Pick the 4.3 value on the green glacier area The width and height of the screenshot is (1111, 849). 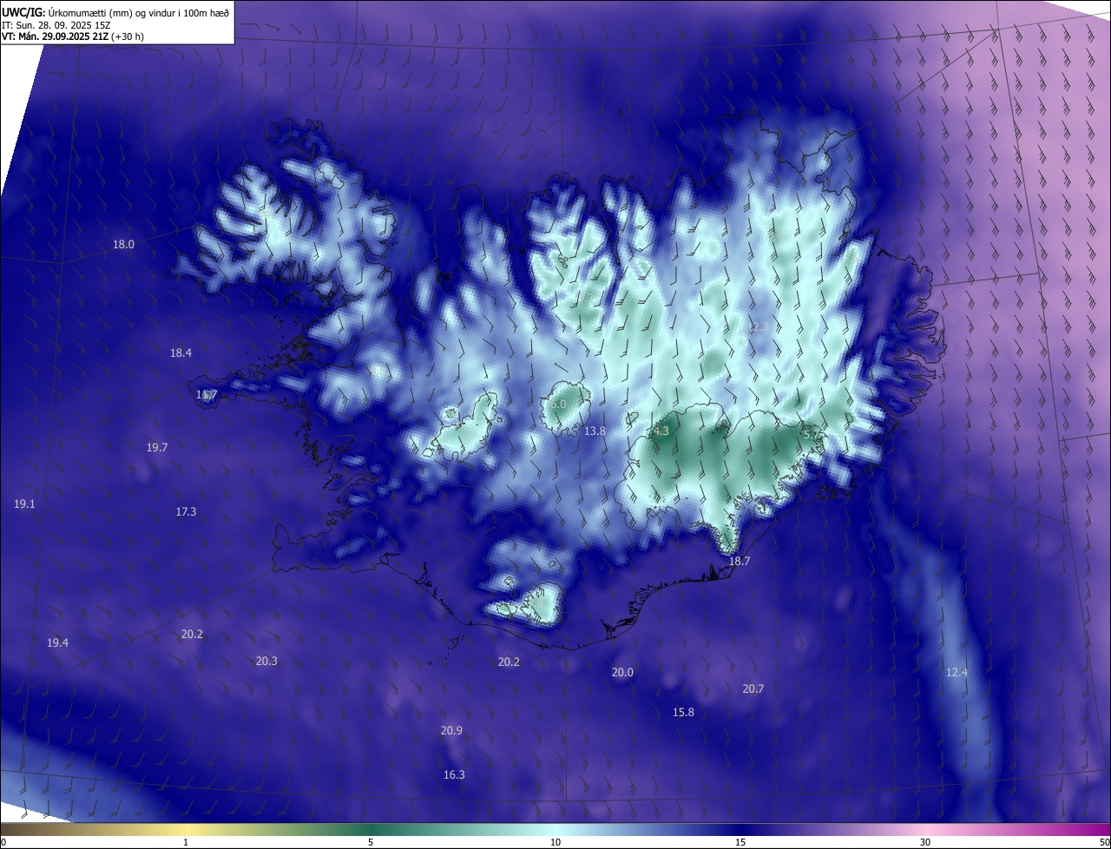(661, 431)
